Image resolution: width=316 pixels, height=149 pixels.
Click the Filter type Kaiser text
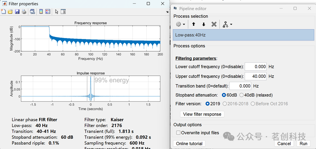tap(104, 120)
